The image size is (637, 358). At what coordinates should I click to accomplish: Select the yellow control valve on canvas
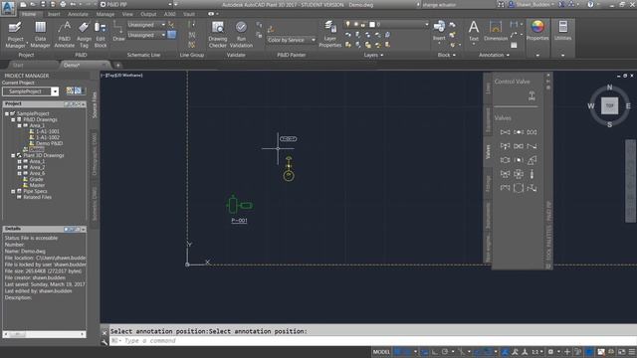pos(289,168)
